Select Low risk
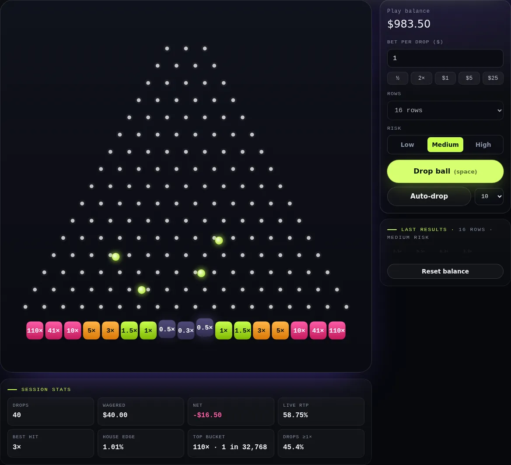This screenshot has height=465, width=511. tap(407, 145)
